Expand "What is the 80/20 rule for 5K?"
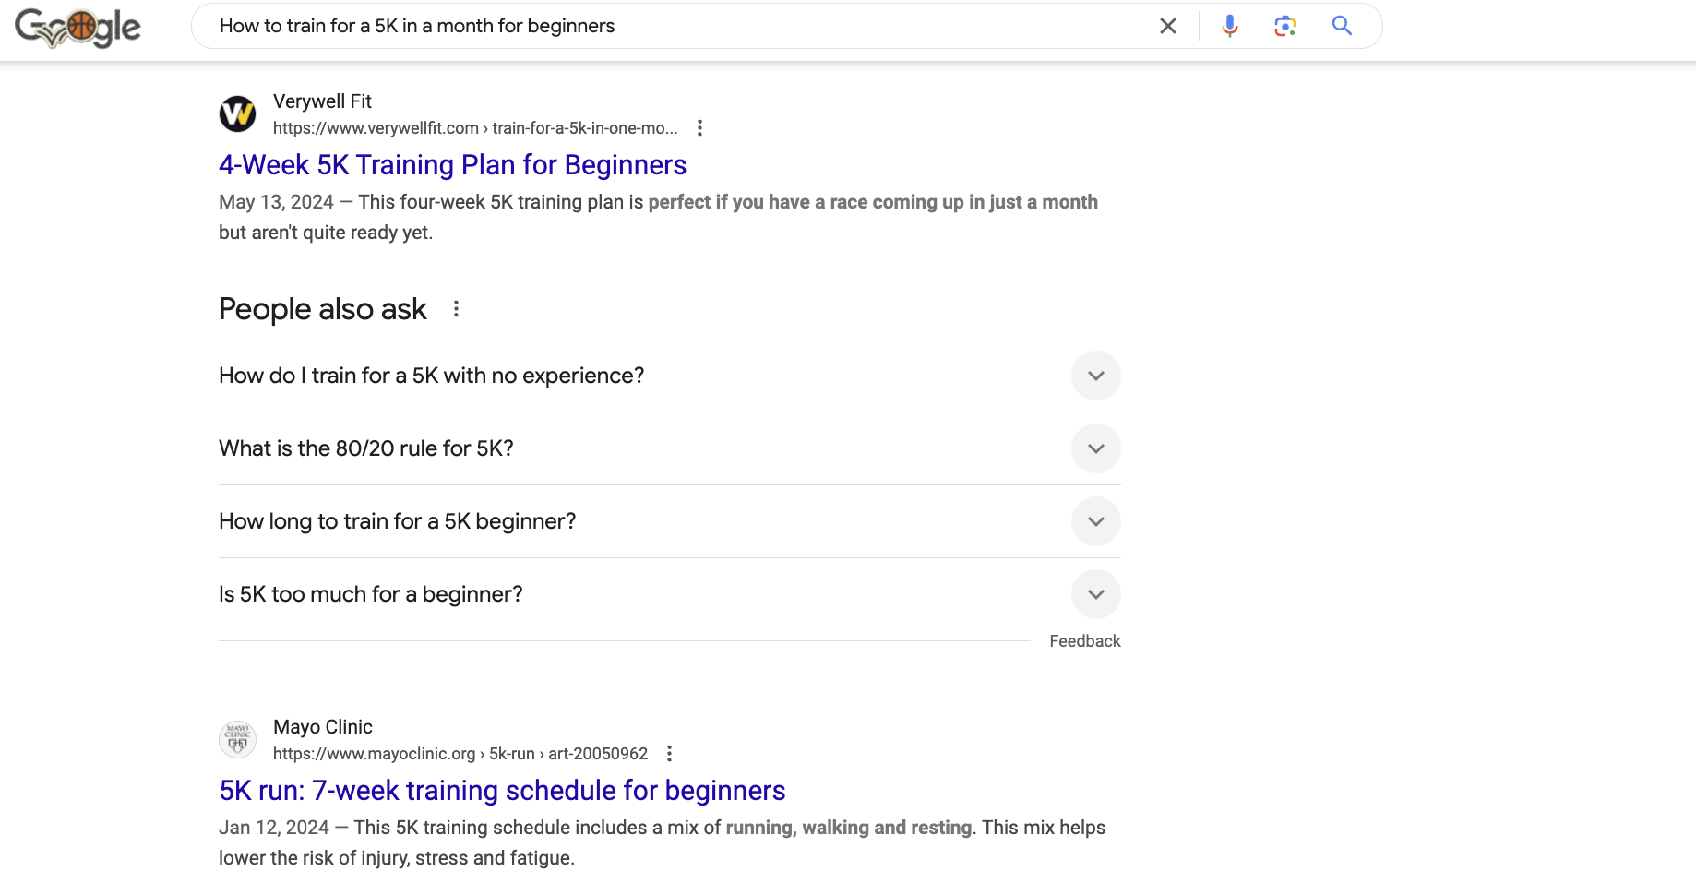 [1095, 448]
